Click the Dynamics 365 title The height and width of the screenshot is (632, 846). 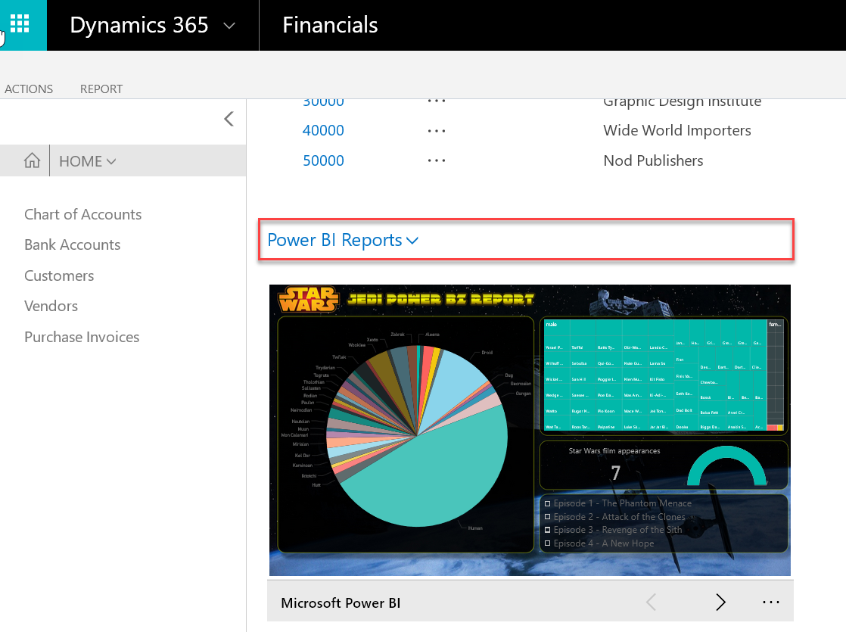tap(139, 26)
